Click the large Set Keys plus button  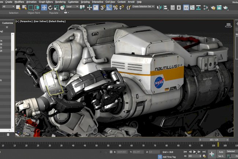212,154
